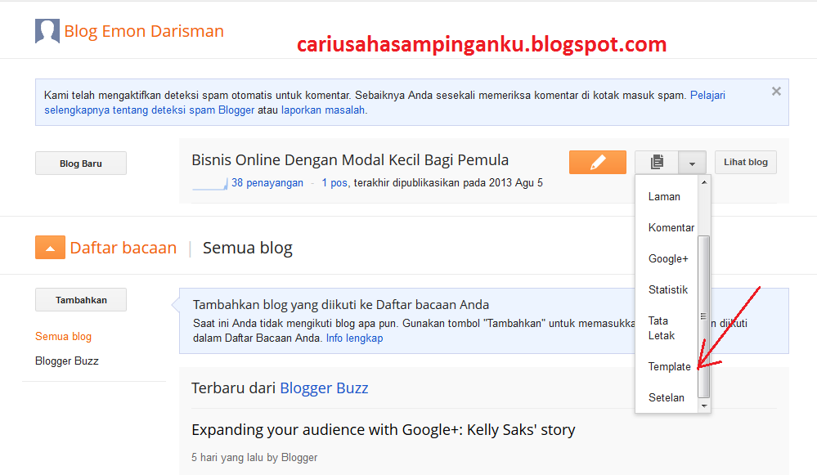Open the Blogger Buzz heading link
The height and width of the screenshot is (475, 817).
pyautogui.click(x=324, y=388)
